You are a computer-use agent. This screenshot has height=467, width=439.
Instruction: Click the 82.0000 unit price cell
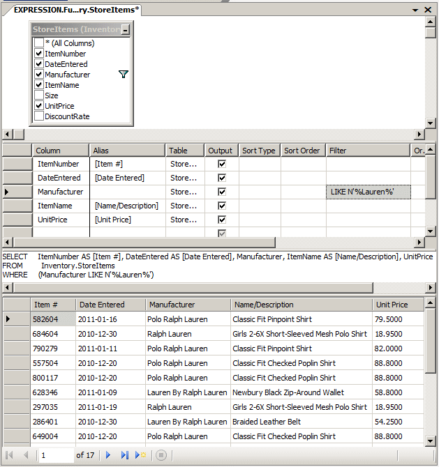[398, 349]
